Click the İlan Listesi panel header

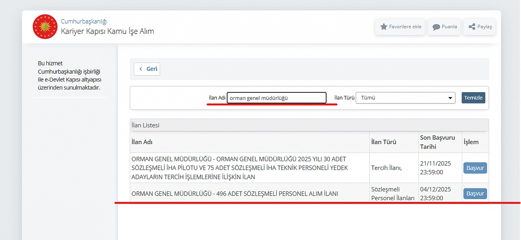[x=145, y=125]
